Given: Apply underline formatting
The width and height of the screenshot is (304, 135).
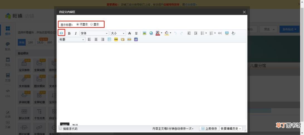Looking at the screenshot, I should 136,33.
